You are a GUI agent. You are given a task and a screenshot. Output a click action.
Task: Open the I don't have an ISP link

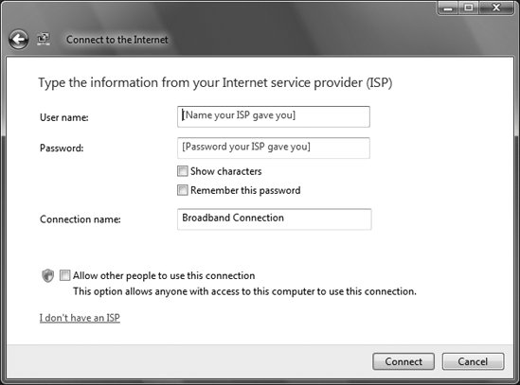point(80,318)
